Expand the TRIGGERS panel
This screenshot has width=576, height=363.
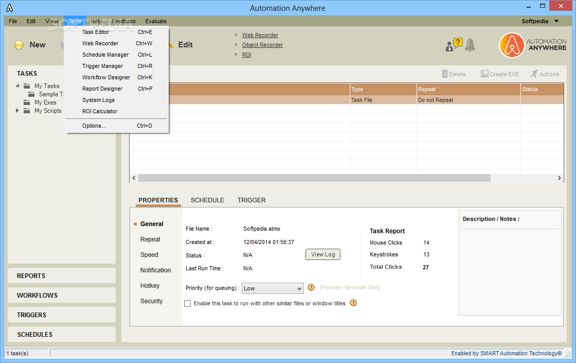62,315
